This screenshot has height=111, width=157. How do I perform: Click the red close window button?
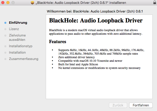3,3
